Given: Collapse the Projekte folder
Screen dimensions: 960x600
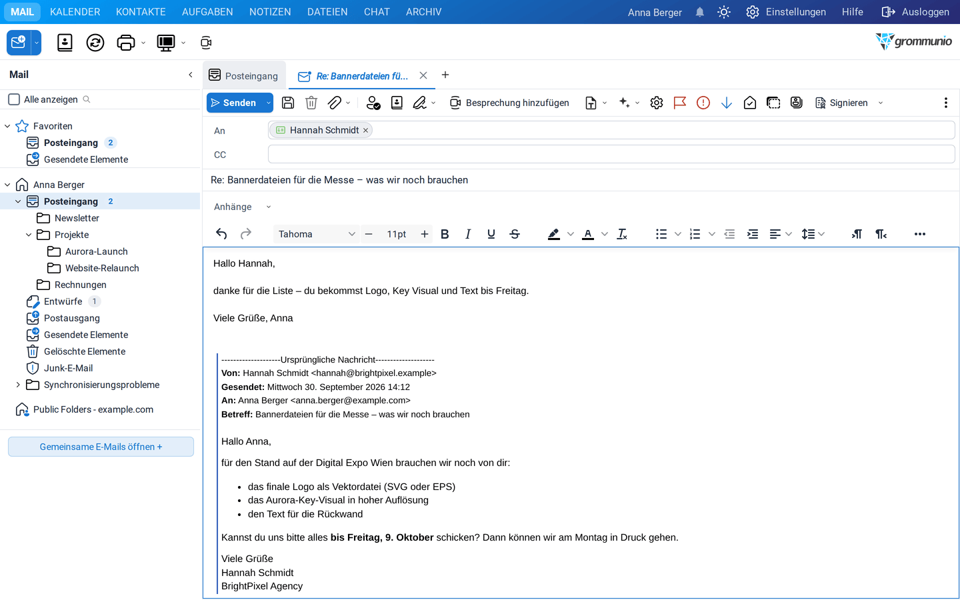Looking at the screenshot, I should point(29,235).
